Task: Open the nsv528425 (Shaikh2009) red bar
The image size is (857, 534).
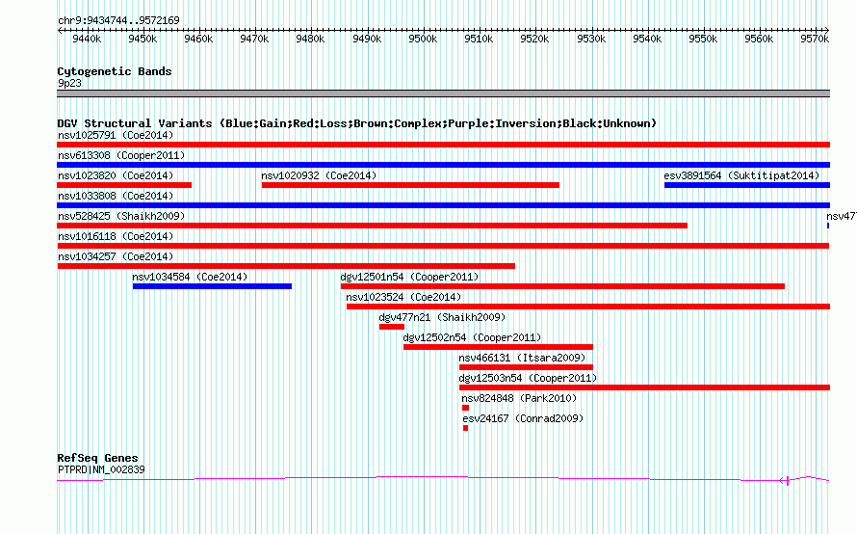Action: (x=373, y=226)
